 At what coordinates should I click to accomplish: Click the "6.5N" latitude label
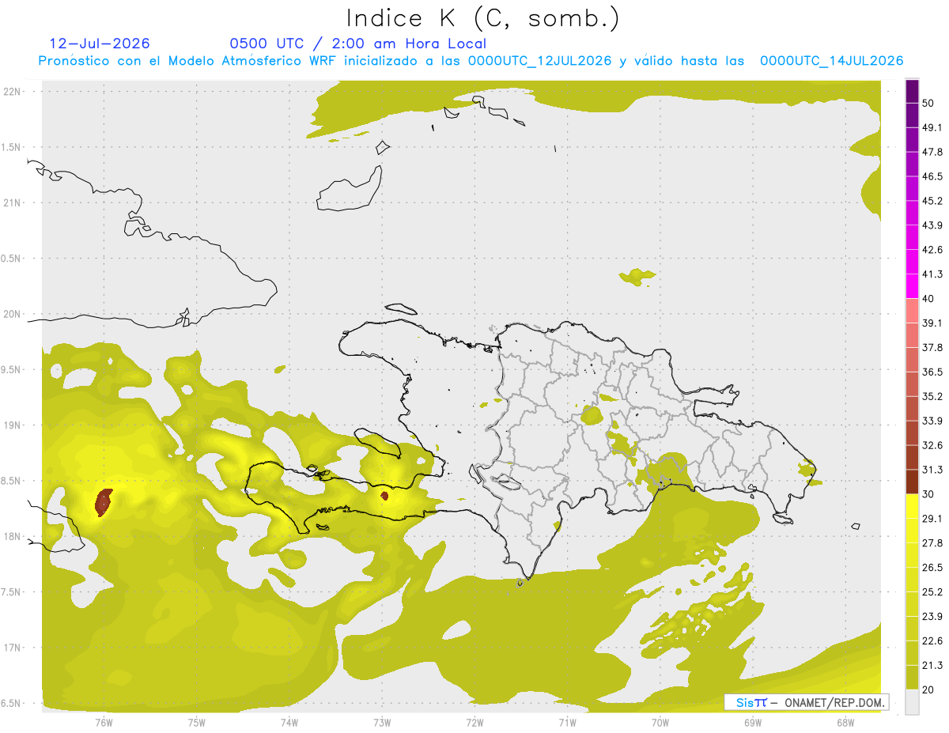point(11,704)
